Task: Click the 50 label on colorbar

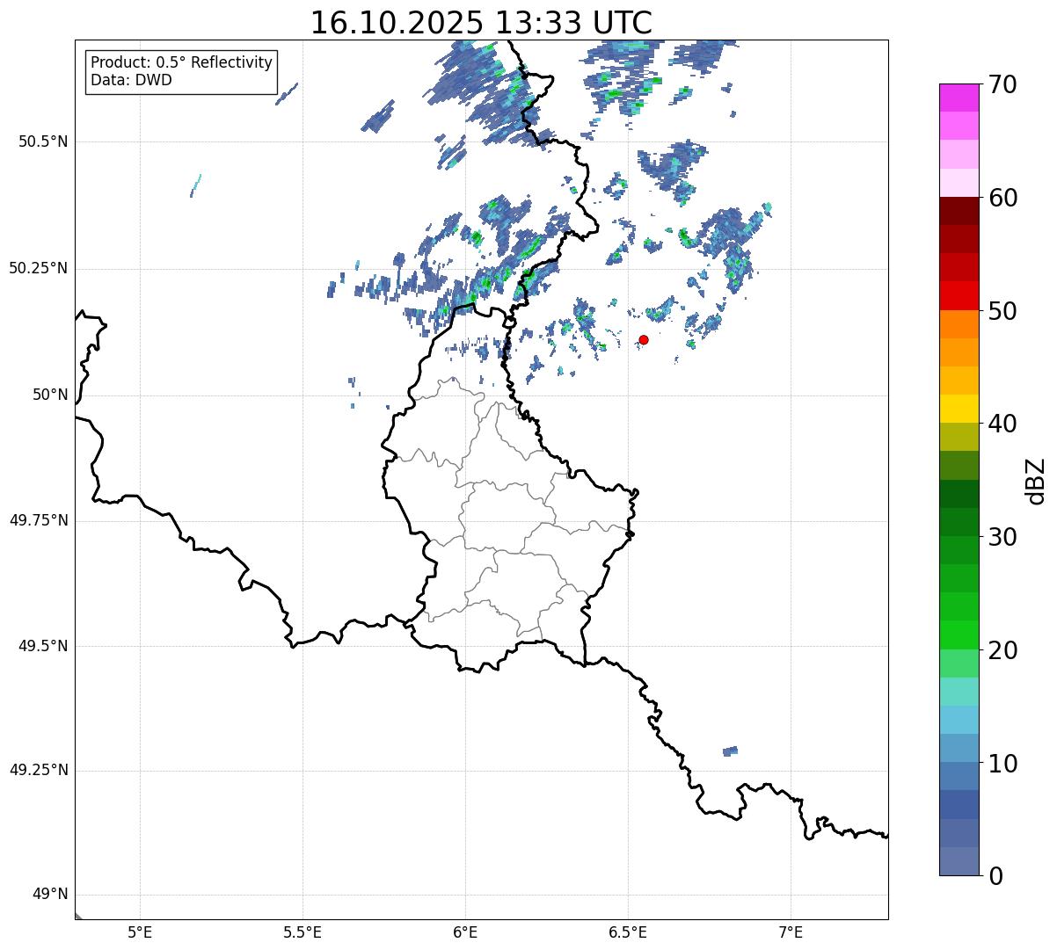Action: pyautogui.click(x=1002, y=311)
